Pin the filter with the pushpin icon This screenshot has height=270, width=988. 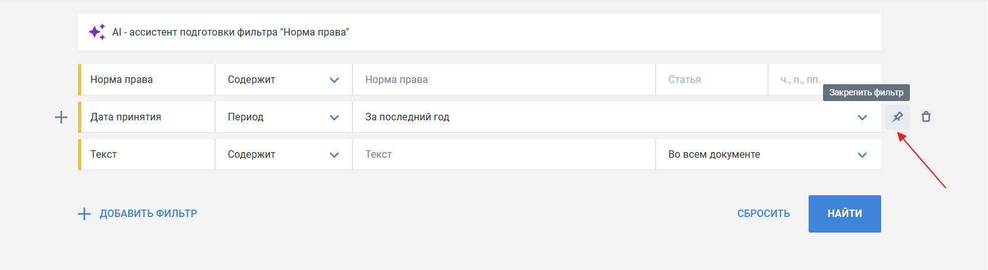pyautogui.click(x=897, y=117)
